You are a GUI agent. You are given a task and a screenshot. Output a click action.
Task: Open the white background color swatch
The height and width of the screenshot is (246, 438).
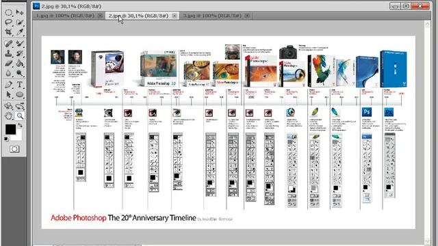point(18,136)
